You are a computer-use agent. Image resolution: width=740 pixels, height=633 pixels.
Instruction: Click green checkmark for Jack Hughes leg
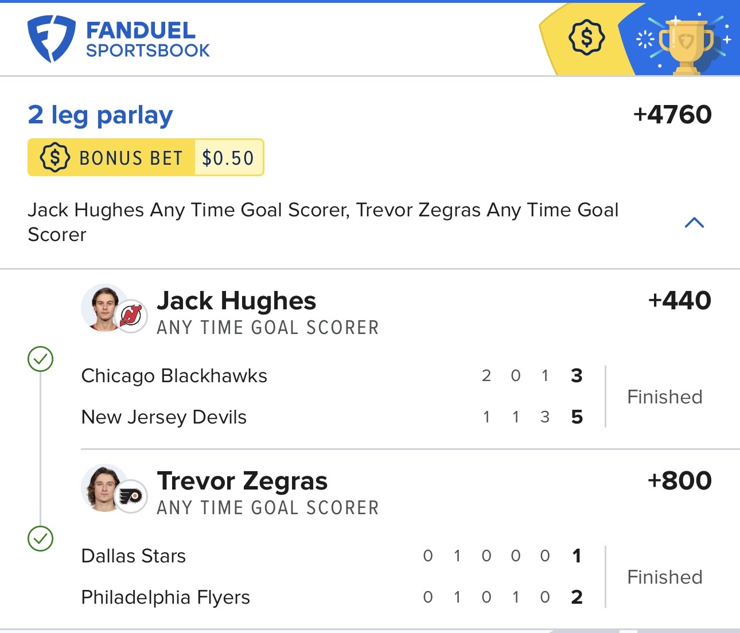(x=40, y=359)
